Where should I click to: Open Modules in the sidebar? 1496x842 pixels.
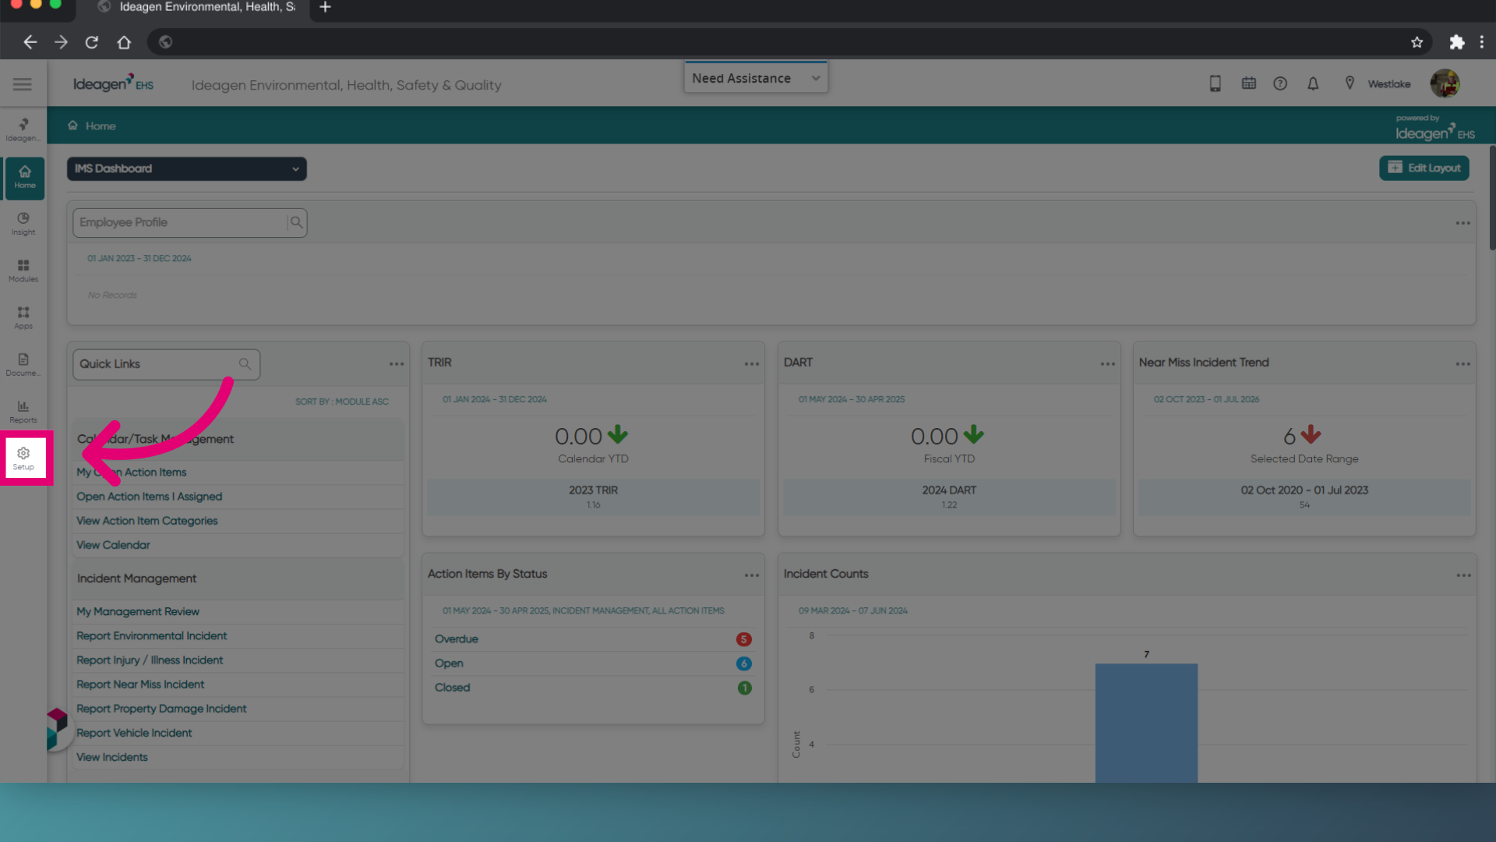point(23,271)
